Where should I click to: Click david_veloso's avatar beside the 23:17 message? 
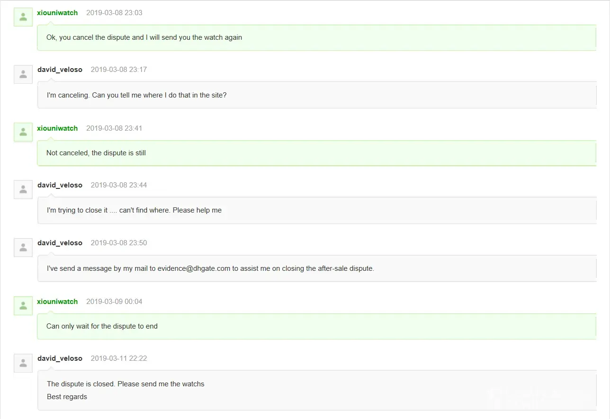tap(23, 74)
